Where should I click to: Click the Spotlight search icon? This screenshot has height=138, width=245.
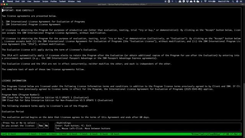233,2
